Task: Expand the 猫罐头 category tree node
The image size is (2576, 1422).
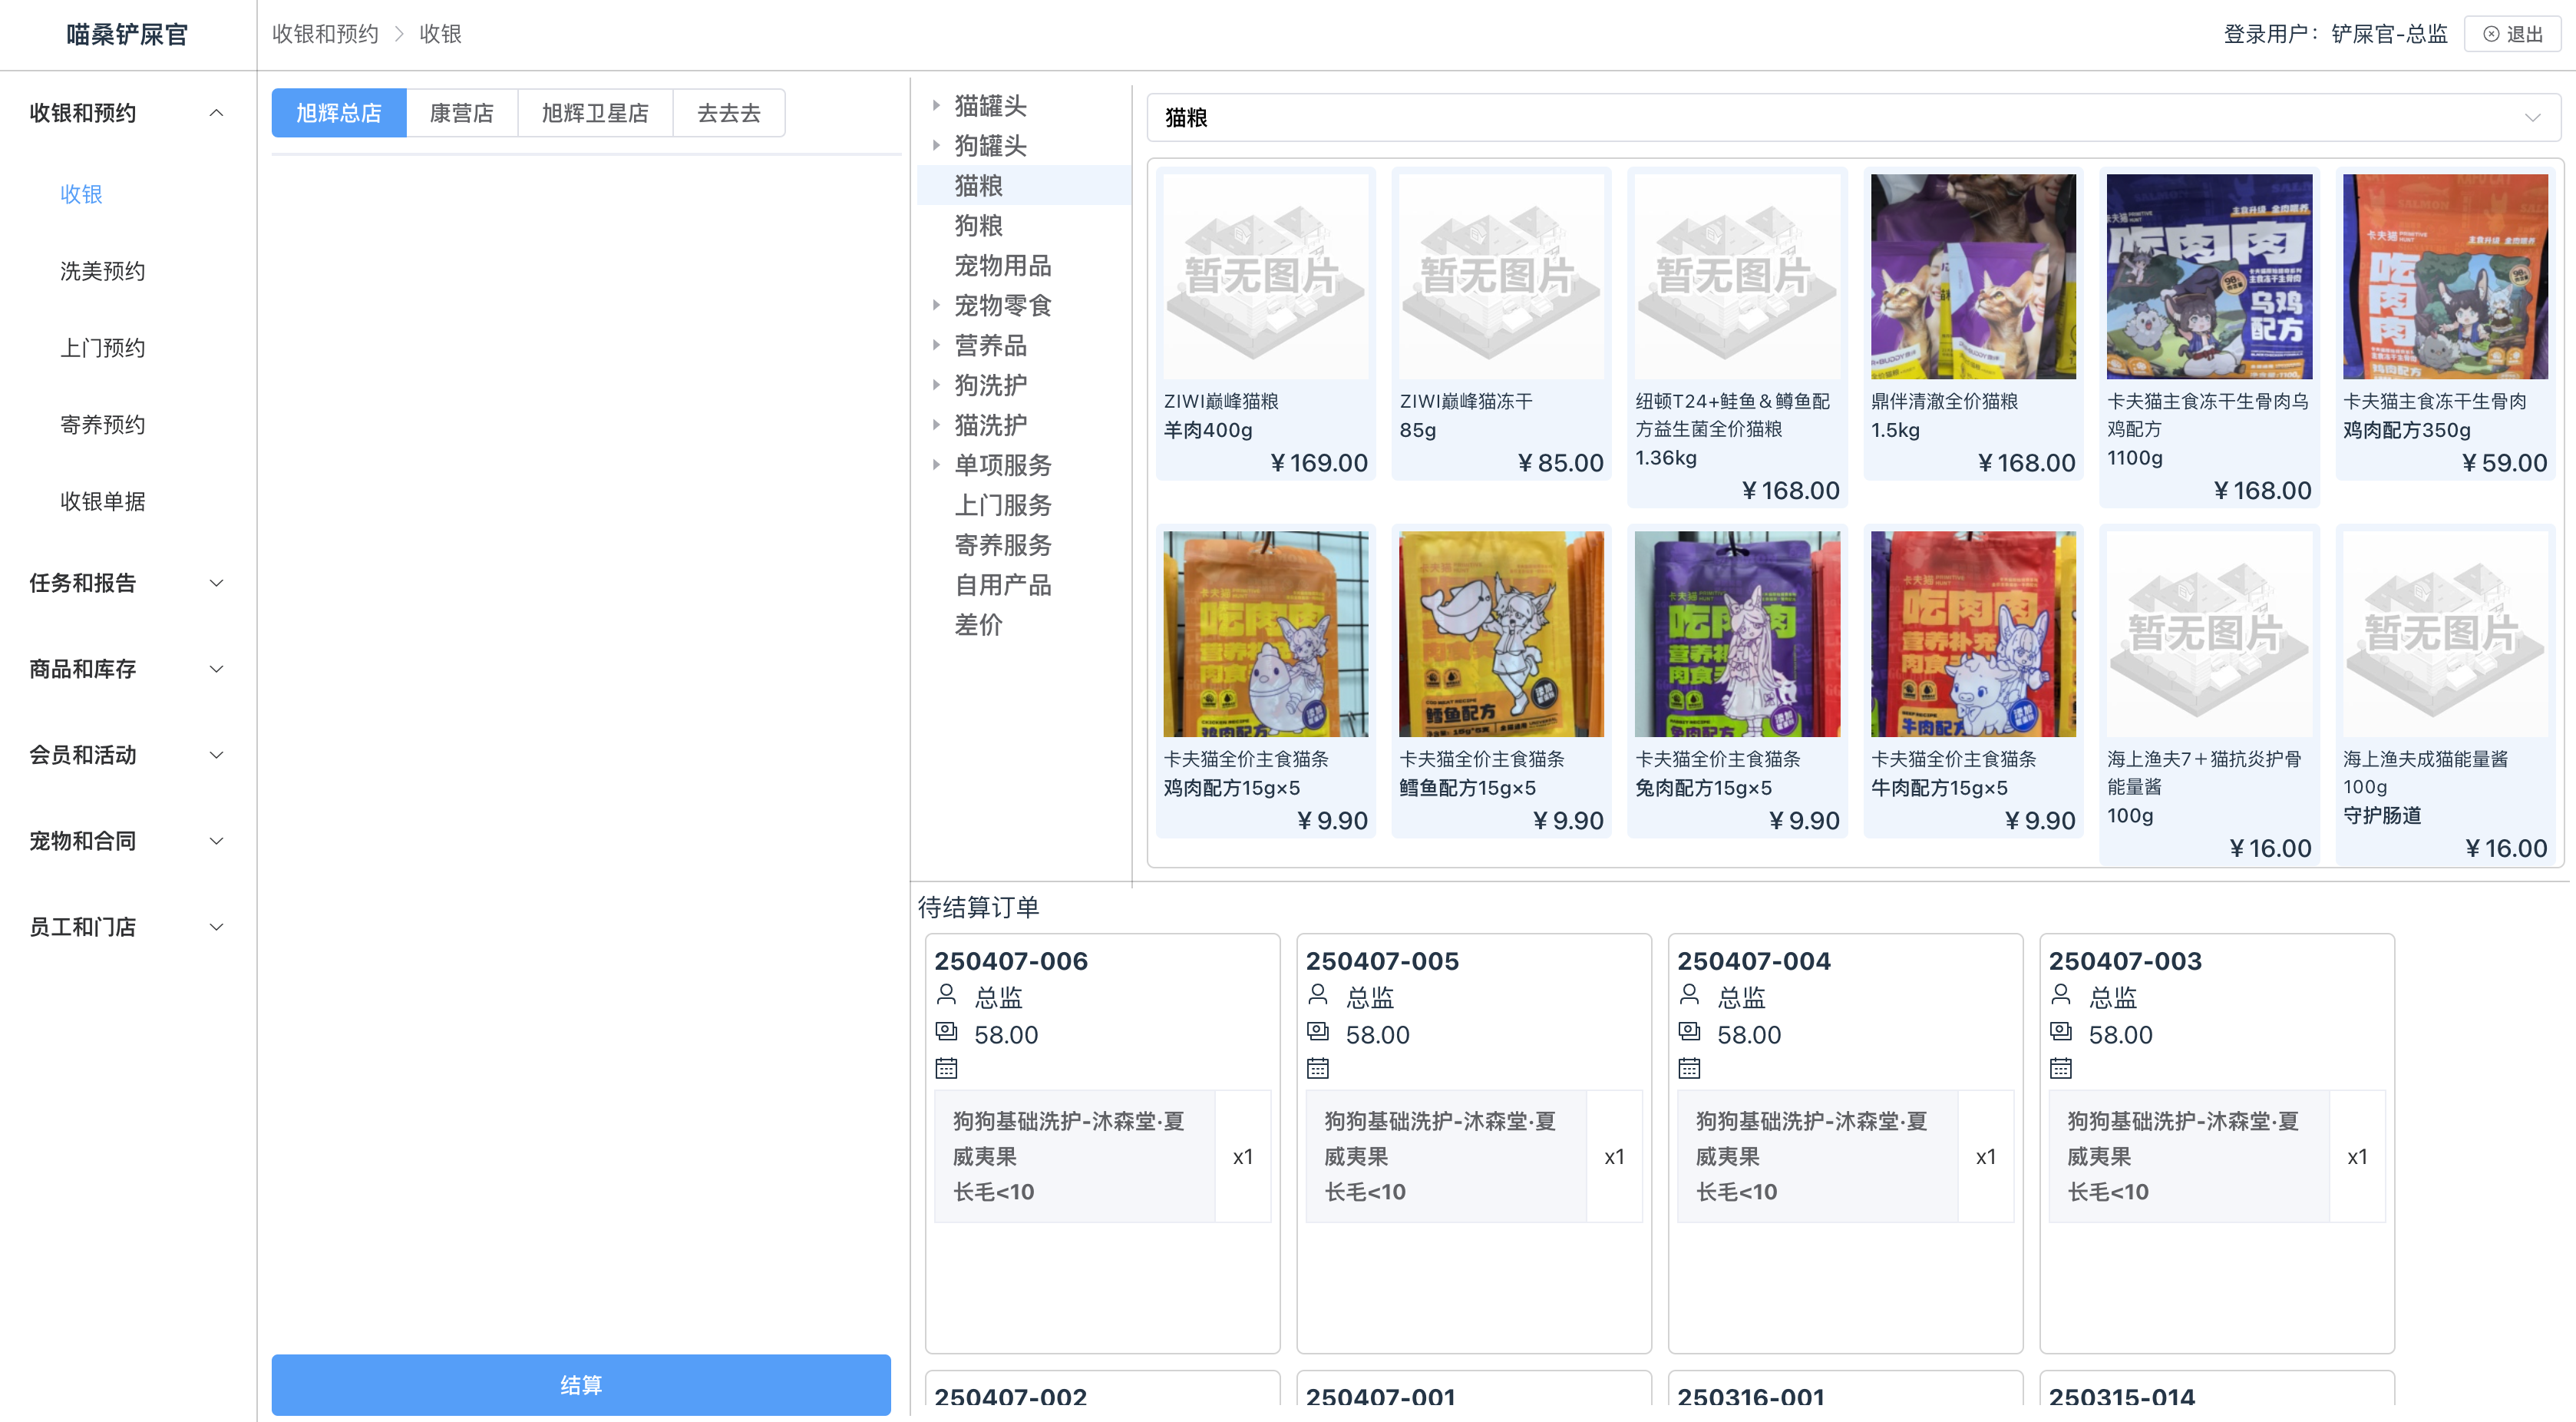Action: point(936,105)
